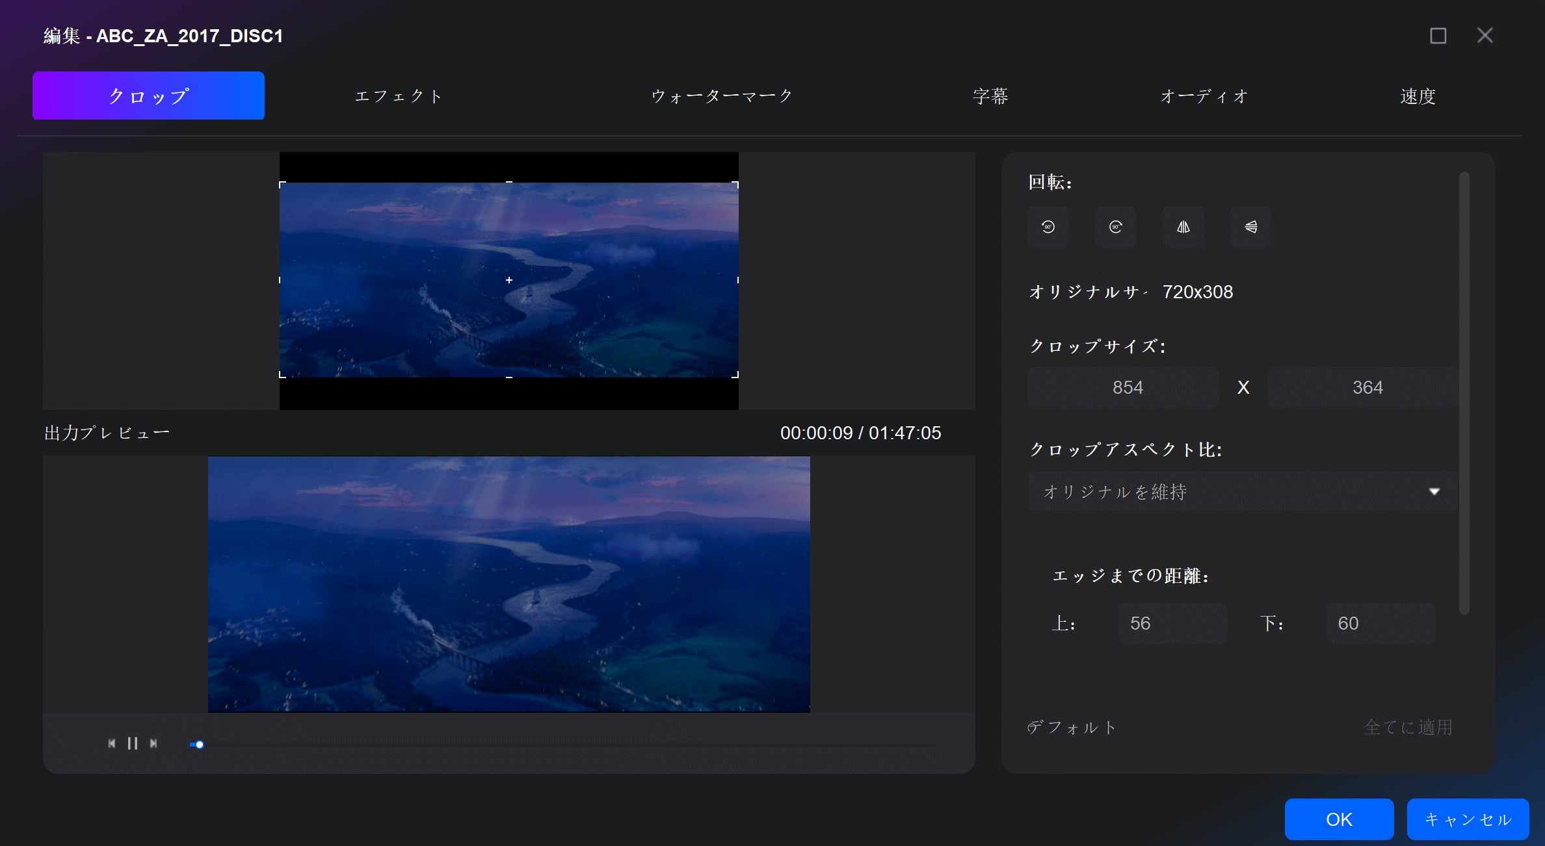Screen dimensions: 1545x846
Task: Click the top-right crop corner handle
Action: [735, 185]
